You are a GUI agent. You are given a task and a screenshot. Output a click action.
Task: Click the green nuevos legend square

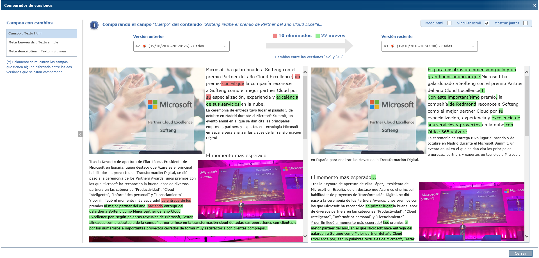(x=318, y=36)
